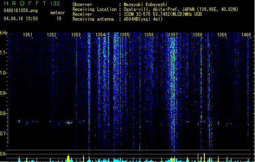Click the date stamp 04.06.16 13:50

pos(21,19)
